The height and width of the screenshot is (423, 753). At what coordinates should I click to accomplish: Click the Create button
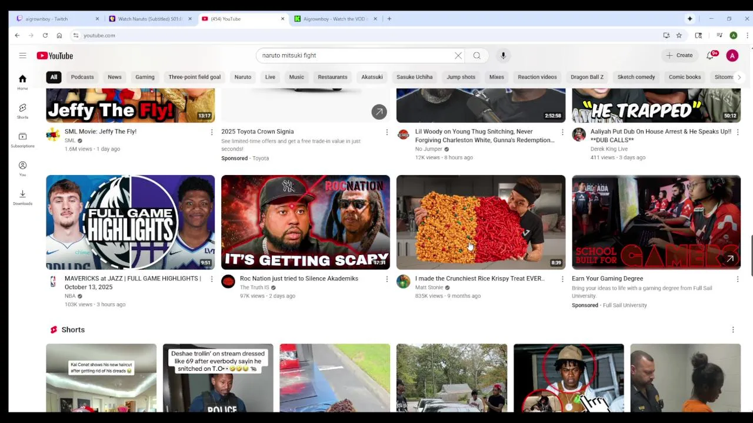679,55
